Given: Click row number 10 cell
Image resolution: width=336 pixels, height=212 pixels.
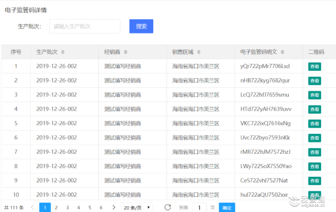Looking at the screenshot, I should point(16,195).
